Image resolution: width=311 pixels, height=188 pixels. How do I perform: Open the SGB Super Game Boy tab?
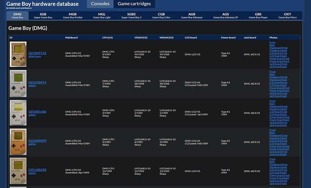(x=43, y=16)
